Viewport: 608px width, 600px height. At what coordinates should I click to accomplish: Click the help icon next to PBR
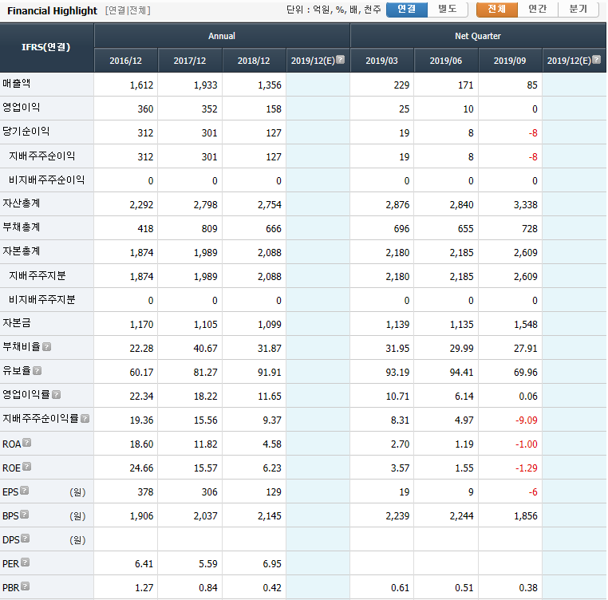click(x=26, y=586)
